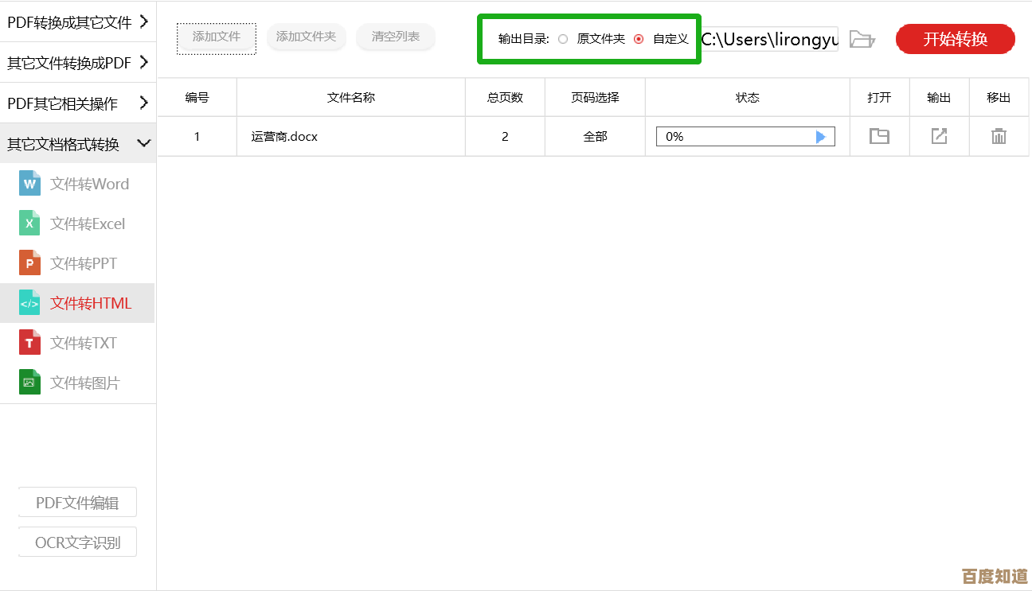This screenshot has width=1032, height=591.
Task: Click the export icon for 运营商.docx
Action: click(940, 136)
